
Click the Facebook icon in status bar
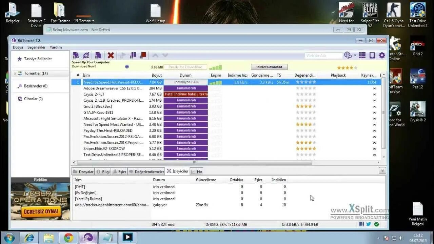coord(361,224)
